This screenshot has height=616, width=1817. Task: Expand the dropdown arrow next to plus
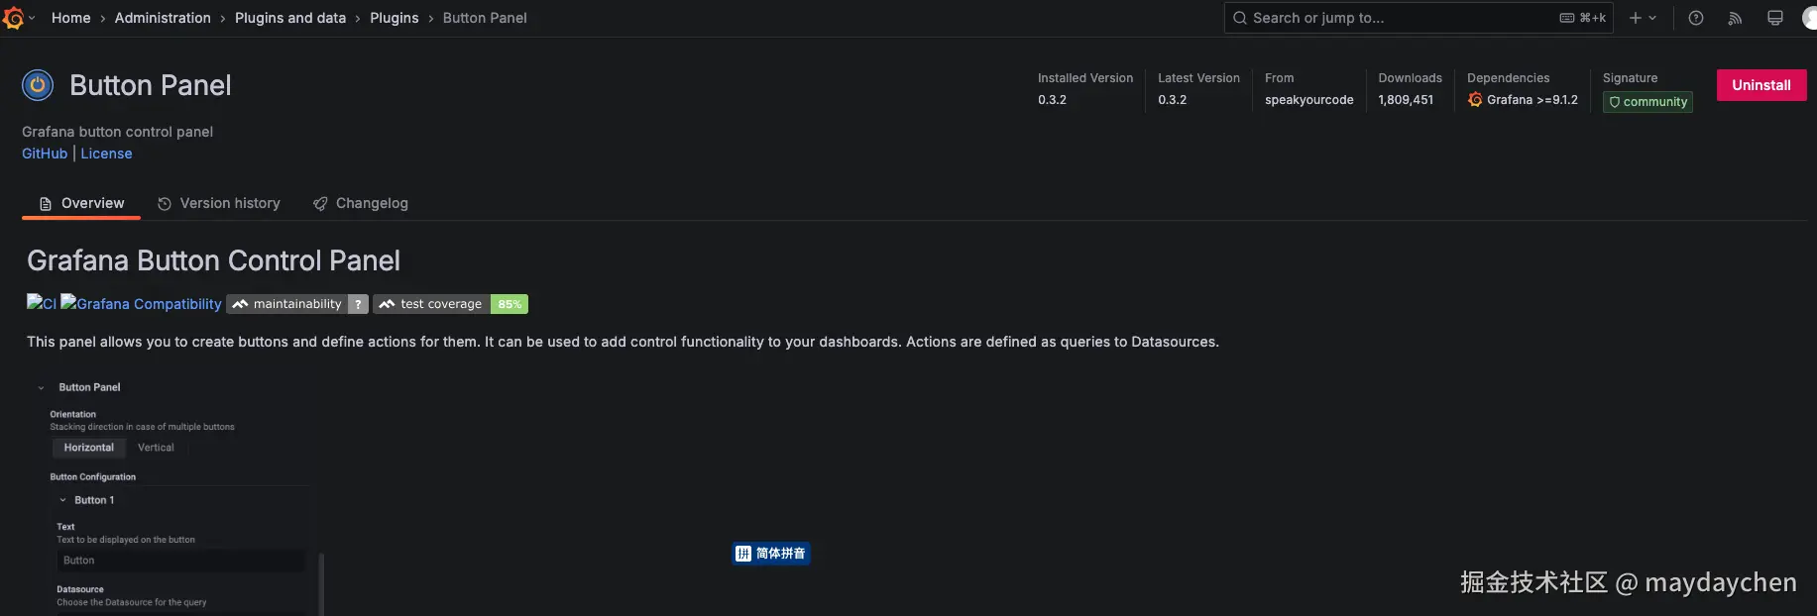tap(1652, 18)
